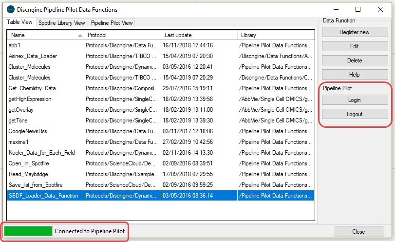Select the getTsne row
This screenshot has width=395, height=242.
click(x=161, y=121)
